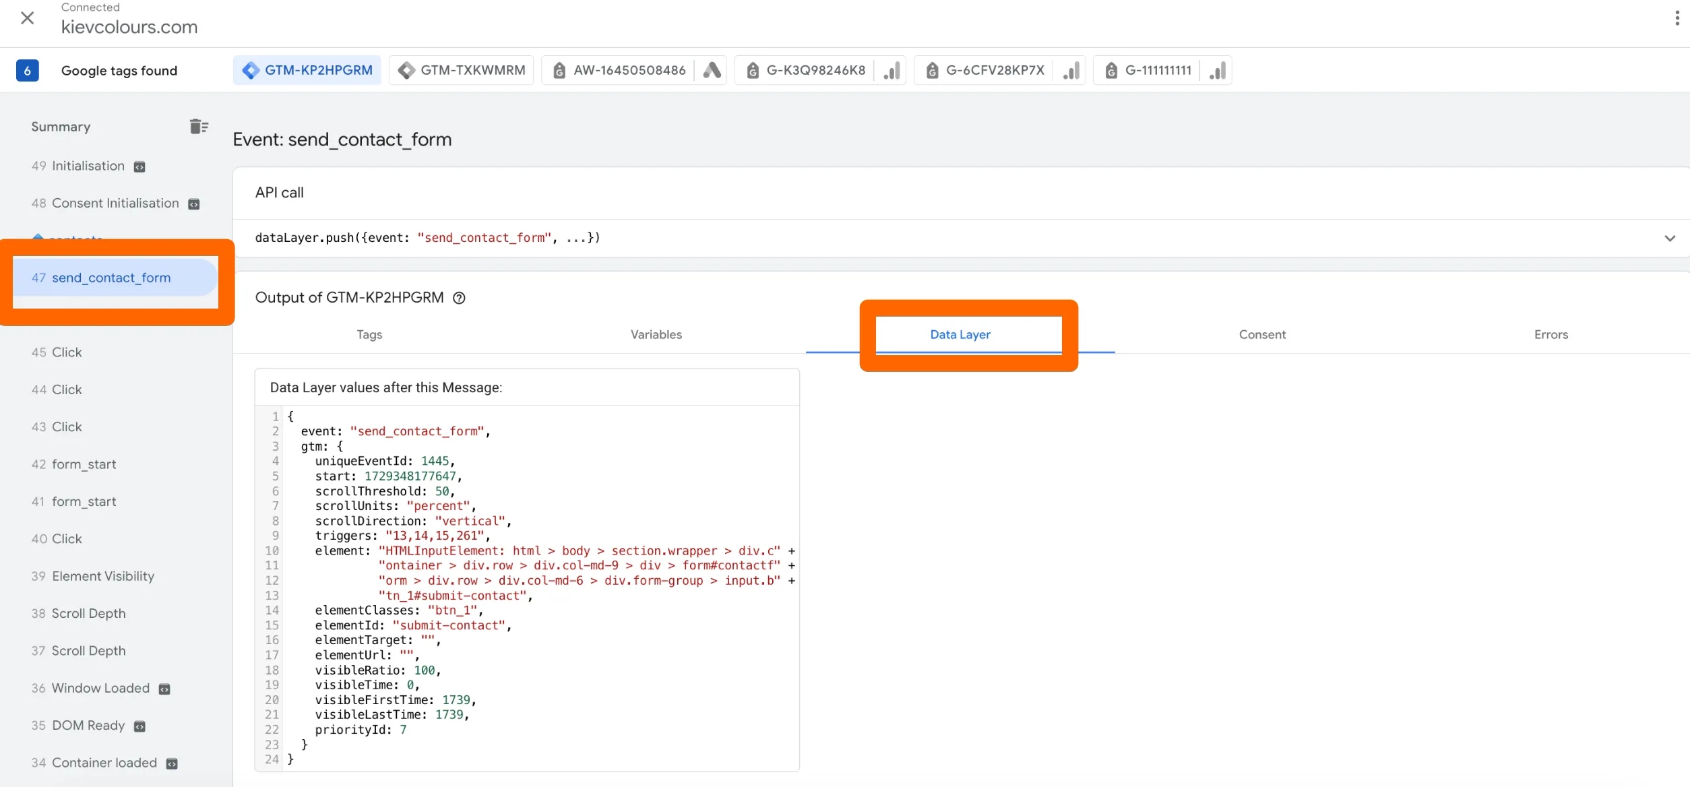Select the GTM-TXKWMRM container chip

[x=462, y=70]
